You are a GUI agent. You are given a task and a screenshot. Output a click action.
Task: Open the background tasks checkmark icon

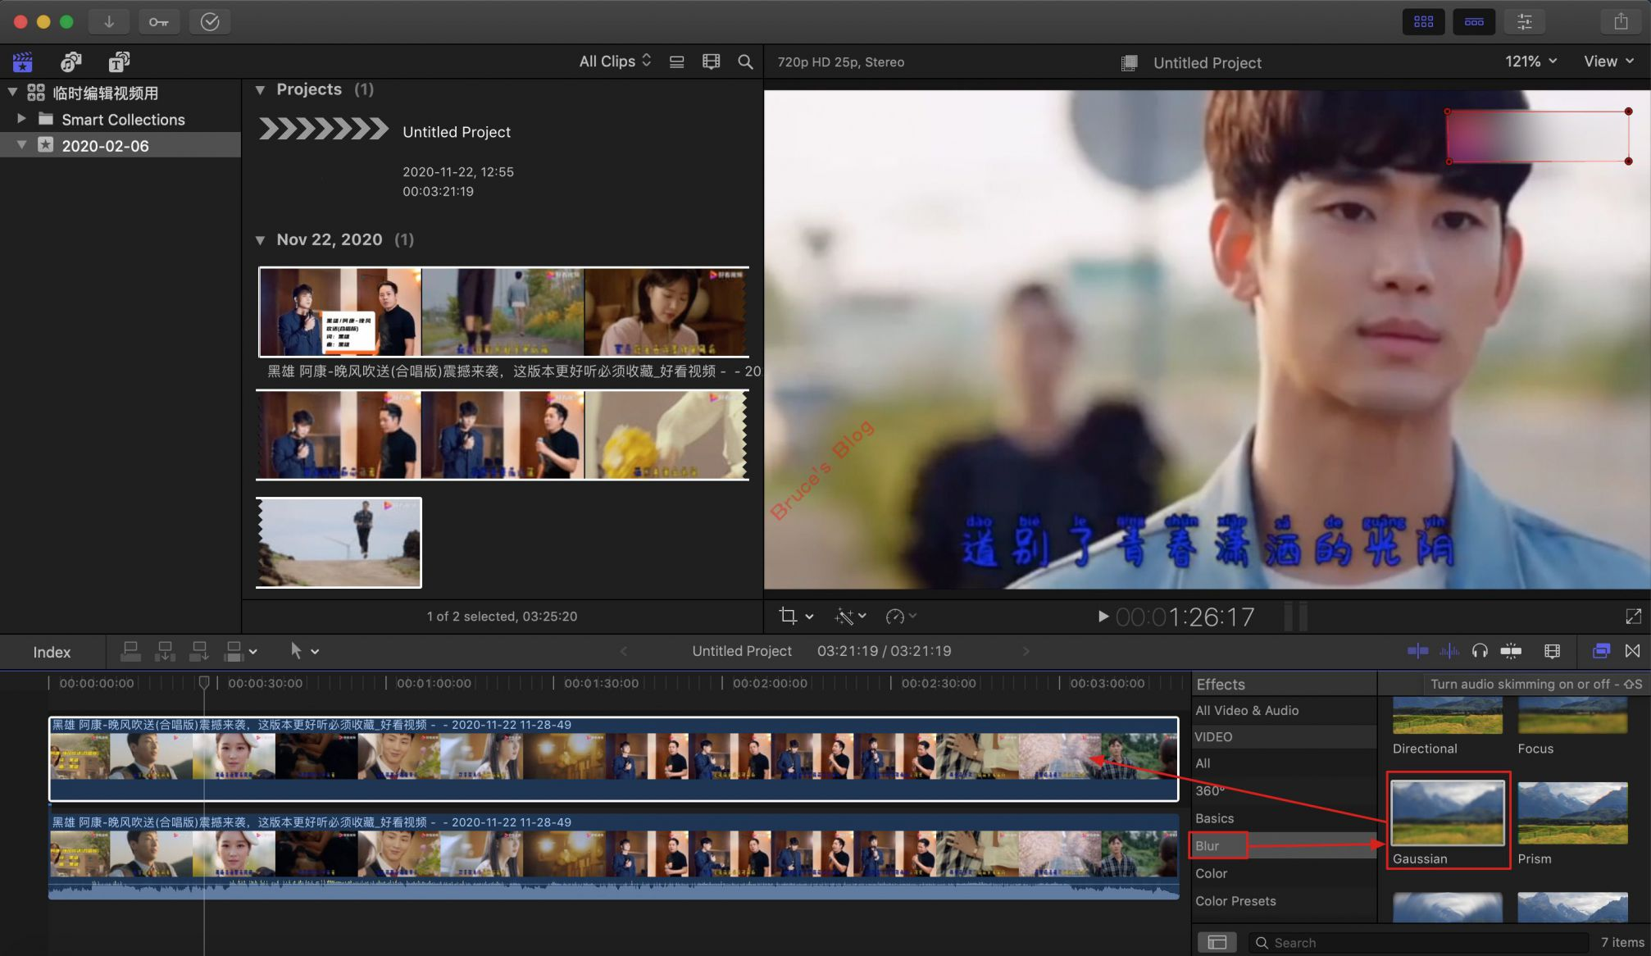coord(210,22)
